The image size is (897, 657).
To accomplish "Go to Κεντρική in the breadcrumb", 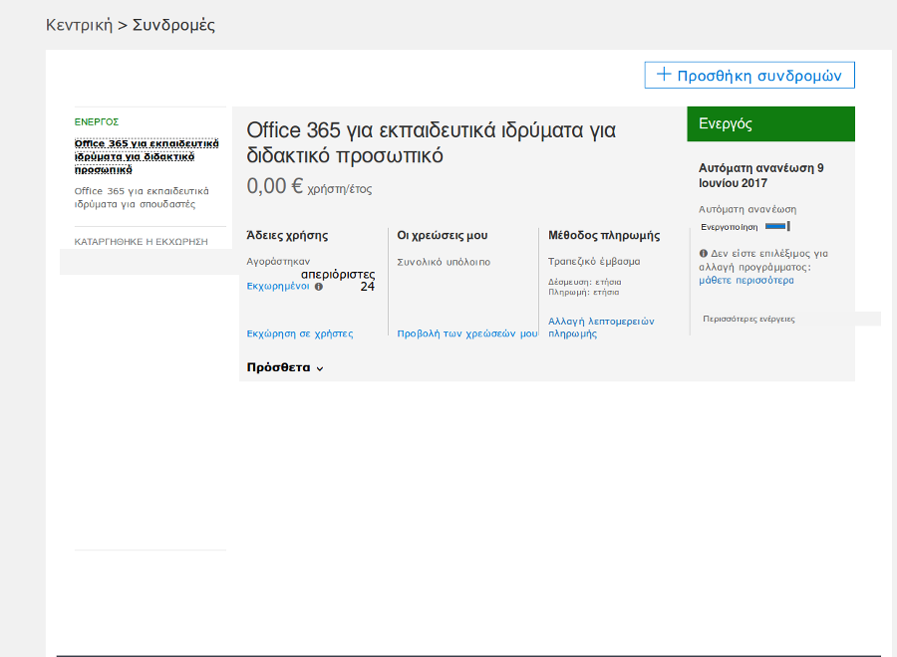I will [79, 25].
